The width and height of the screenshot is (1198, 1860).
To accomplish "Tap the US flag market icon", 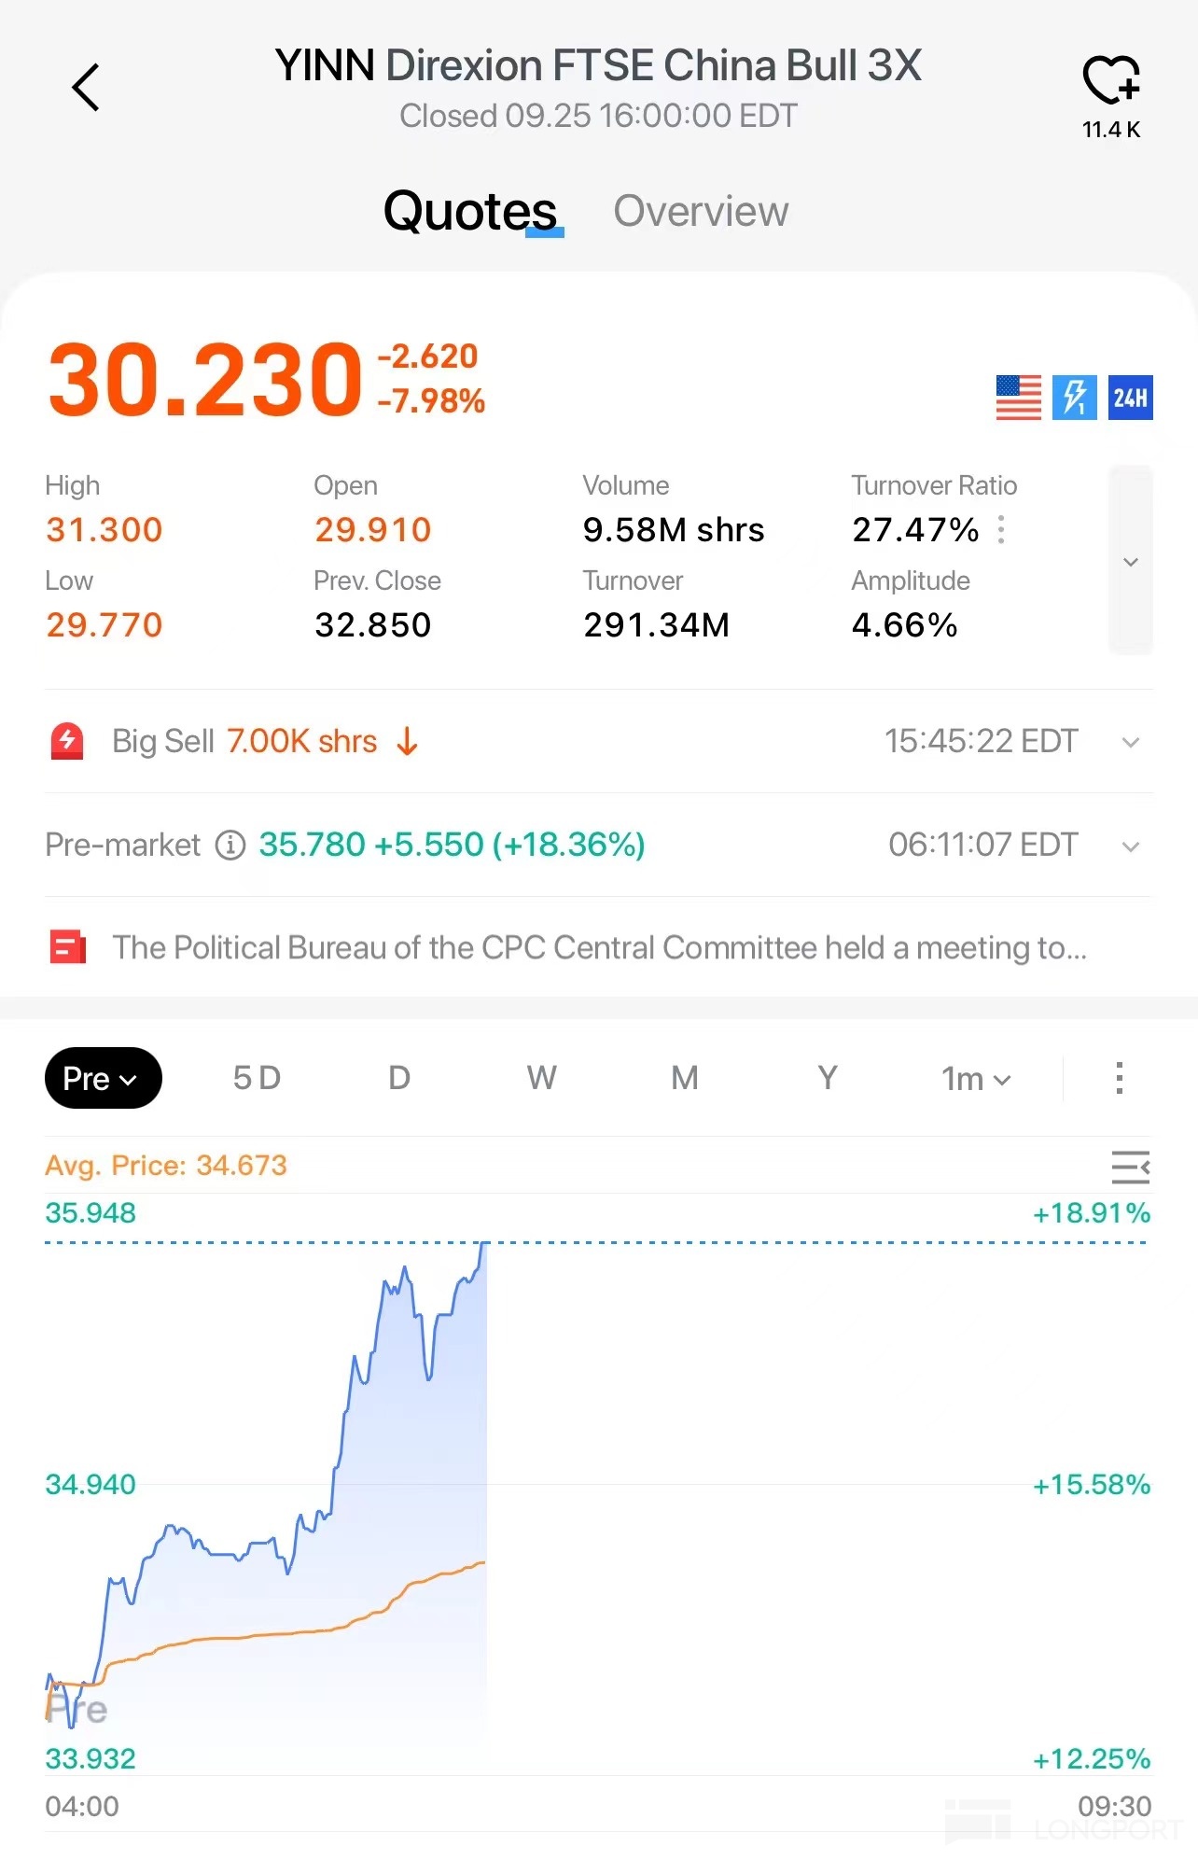I will pyautogui.click(x=1018, y=399).
